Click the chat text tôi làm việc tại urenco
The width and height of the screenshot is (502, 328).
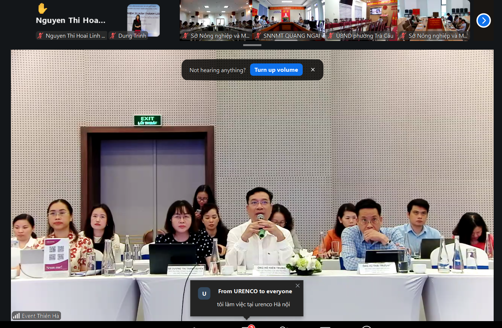point(253,304)
